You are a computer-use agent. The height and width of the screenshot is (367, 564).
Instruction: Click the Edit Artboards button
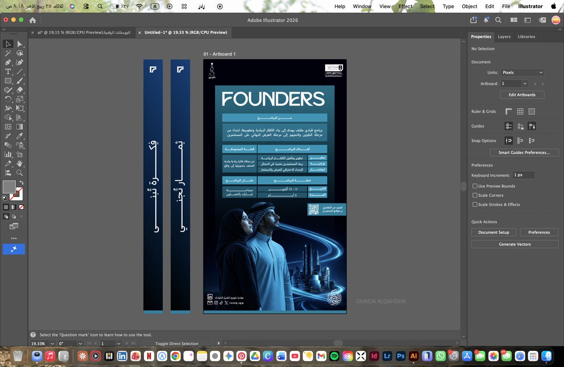[522, 95]
